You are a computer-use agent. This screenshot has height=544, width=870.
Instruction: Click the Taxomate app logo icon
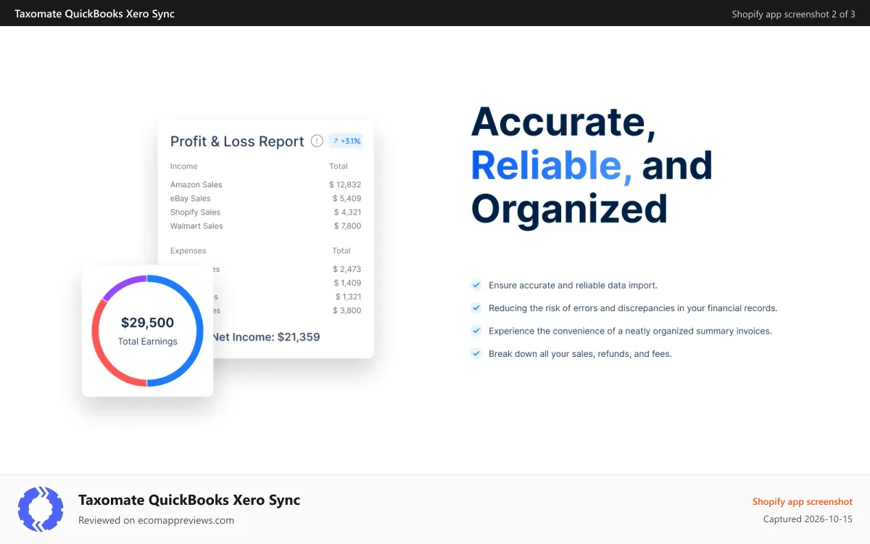tap(41, 509)
